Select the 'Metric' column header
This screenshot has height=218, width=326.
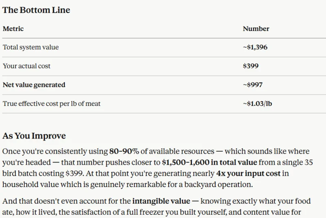pyautogui.click(x=13, y=29)
